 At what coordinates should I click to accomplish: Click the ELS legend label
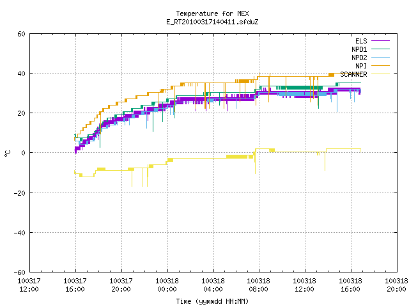[x=361, y=41]
